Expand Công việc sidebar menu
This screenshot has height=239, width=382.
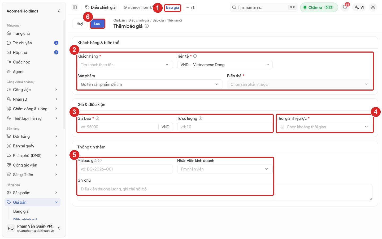[x=32, y=90]
